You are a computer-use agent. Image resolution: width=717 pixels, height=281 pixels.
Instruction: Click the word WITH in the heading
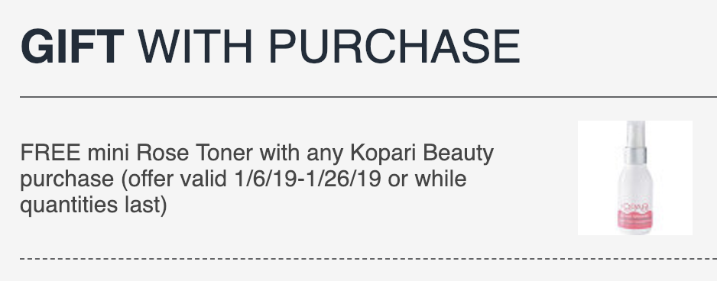[195, 46]
